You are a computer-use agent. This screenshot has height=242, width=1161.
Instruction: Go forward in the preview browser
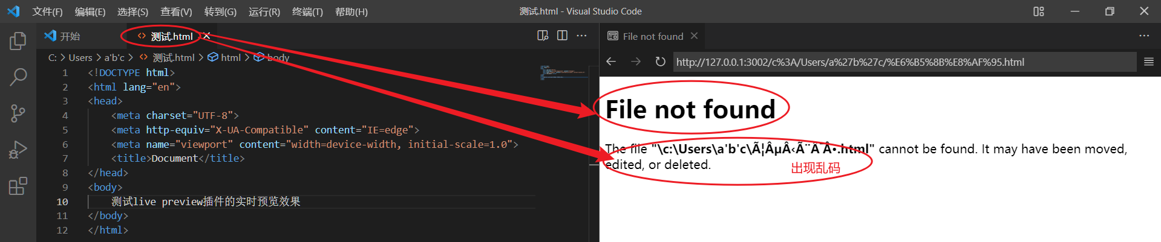tap(635, 62)
